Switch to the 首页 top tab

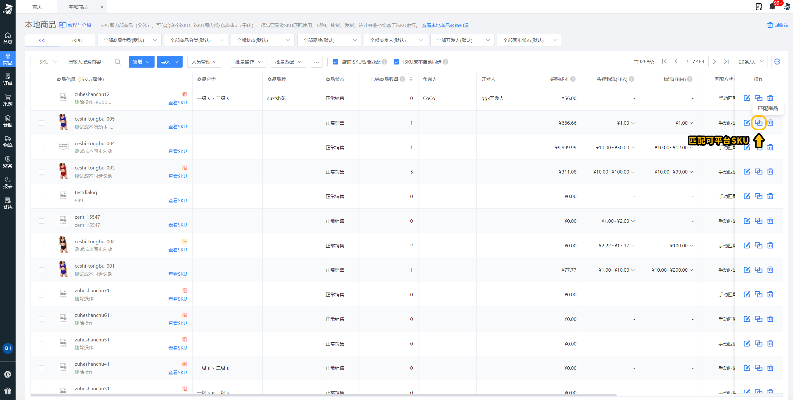(x=37, y=7)
